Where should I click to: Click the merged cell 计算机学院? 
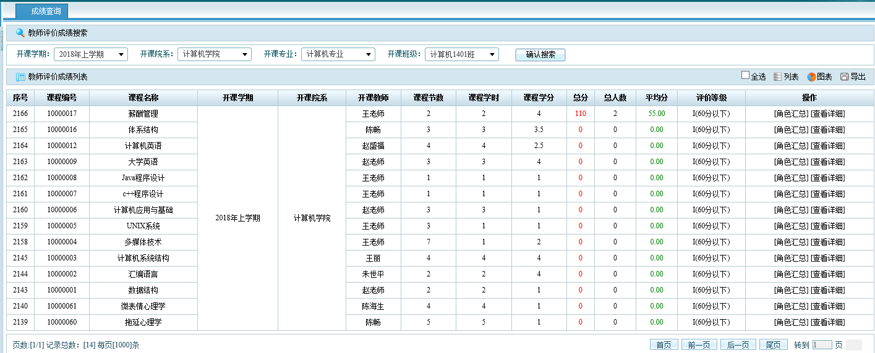tap(312, 218)
